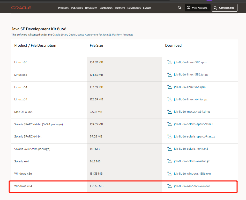
Task: Click the Contact Sales button
Action: coord(225,8)
